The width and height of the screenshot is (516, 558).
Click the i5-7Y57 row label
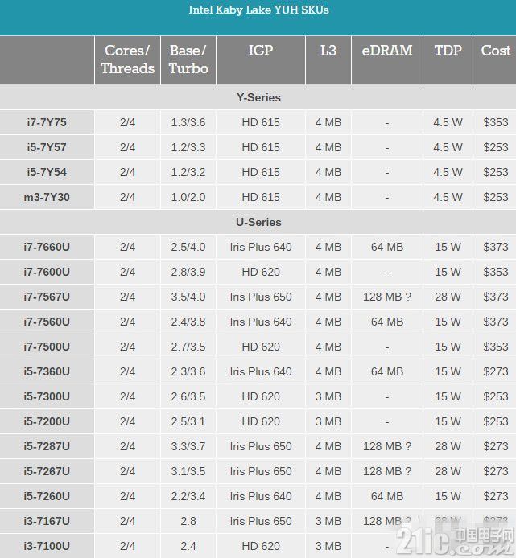point(47,147)
